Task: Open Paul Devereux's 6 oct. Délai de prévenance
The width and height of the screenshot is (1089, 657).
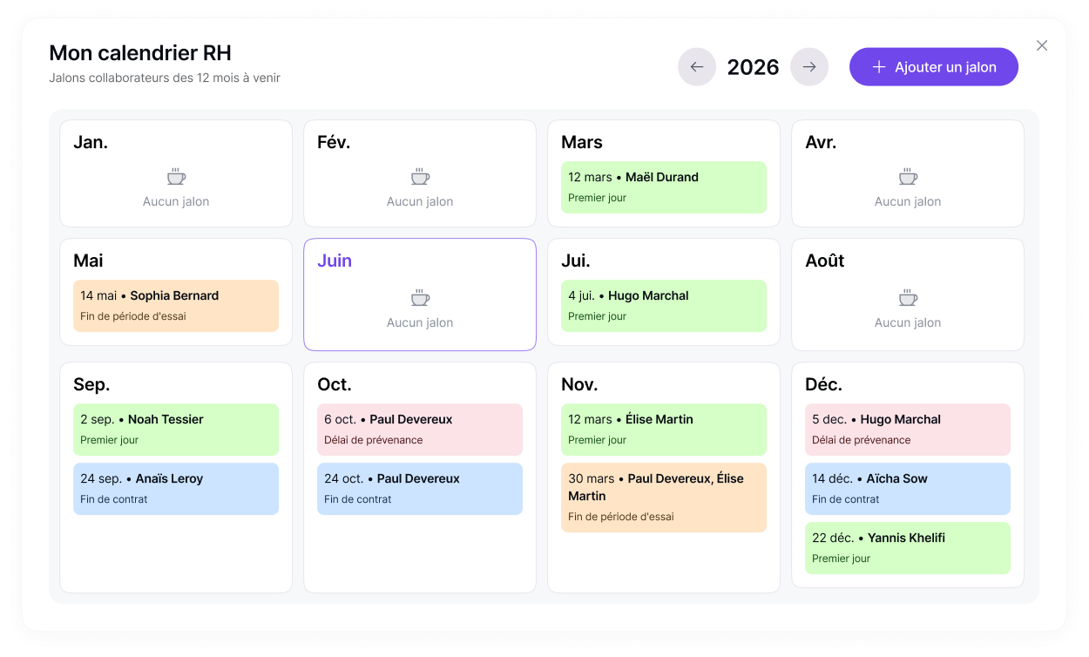Action: point(420,430)
